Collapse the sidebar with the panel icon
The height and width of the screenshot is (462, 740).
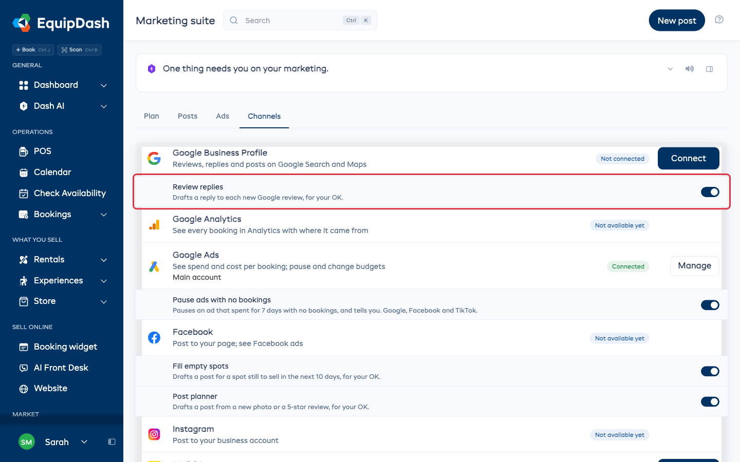coord(112,442)
